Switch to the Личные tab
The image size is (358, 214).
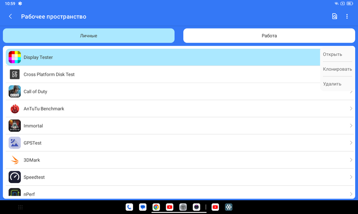89,35
